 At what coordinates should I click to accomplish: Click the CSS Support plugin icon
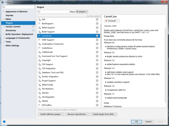(39, 64)
